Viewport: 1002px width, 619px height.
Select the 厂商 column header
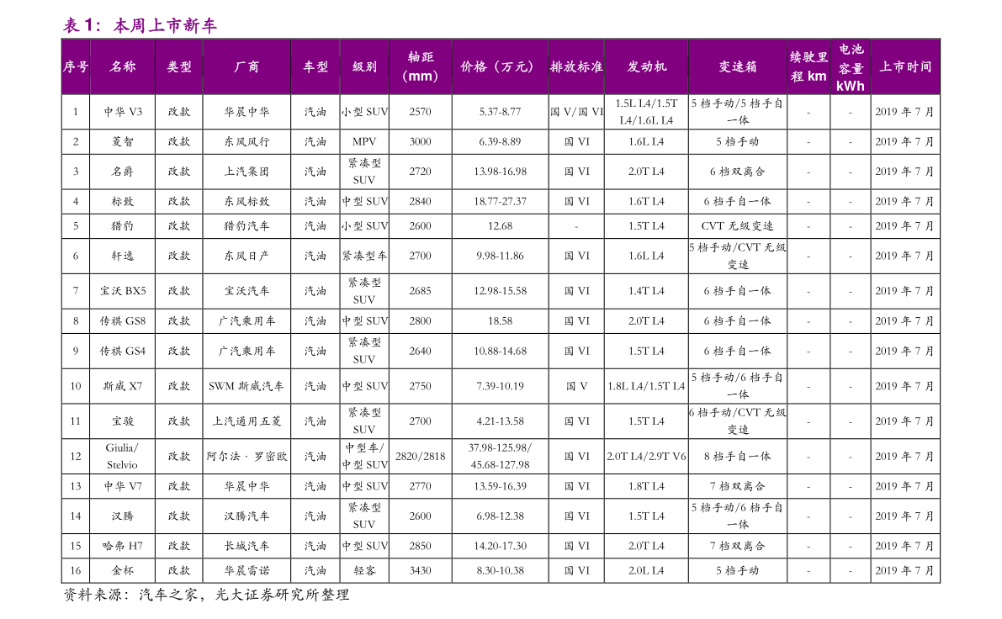[247, 66]
